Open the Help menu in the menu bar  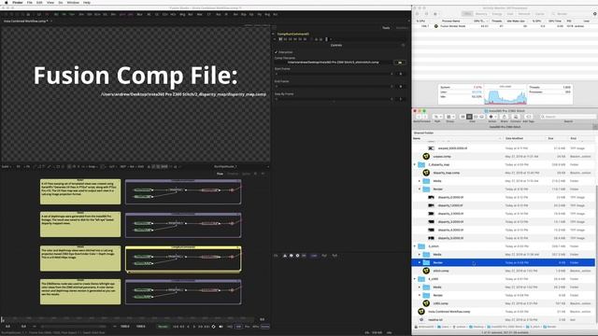click(87, 2)
